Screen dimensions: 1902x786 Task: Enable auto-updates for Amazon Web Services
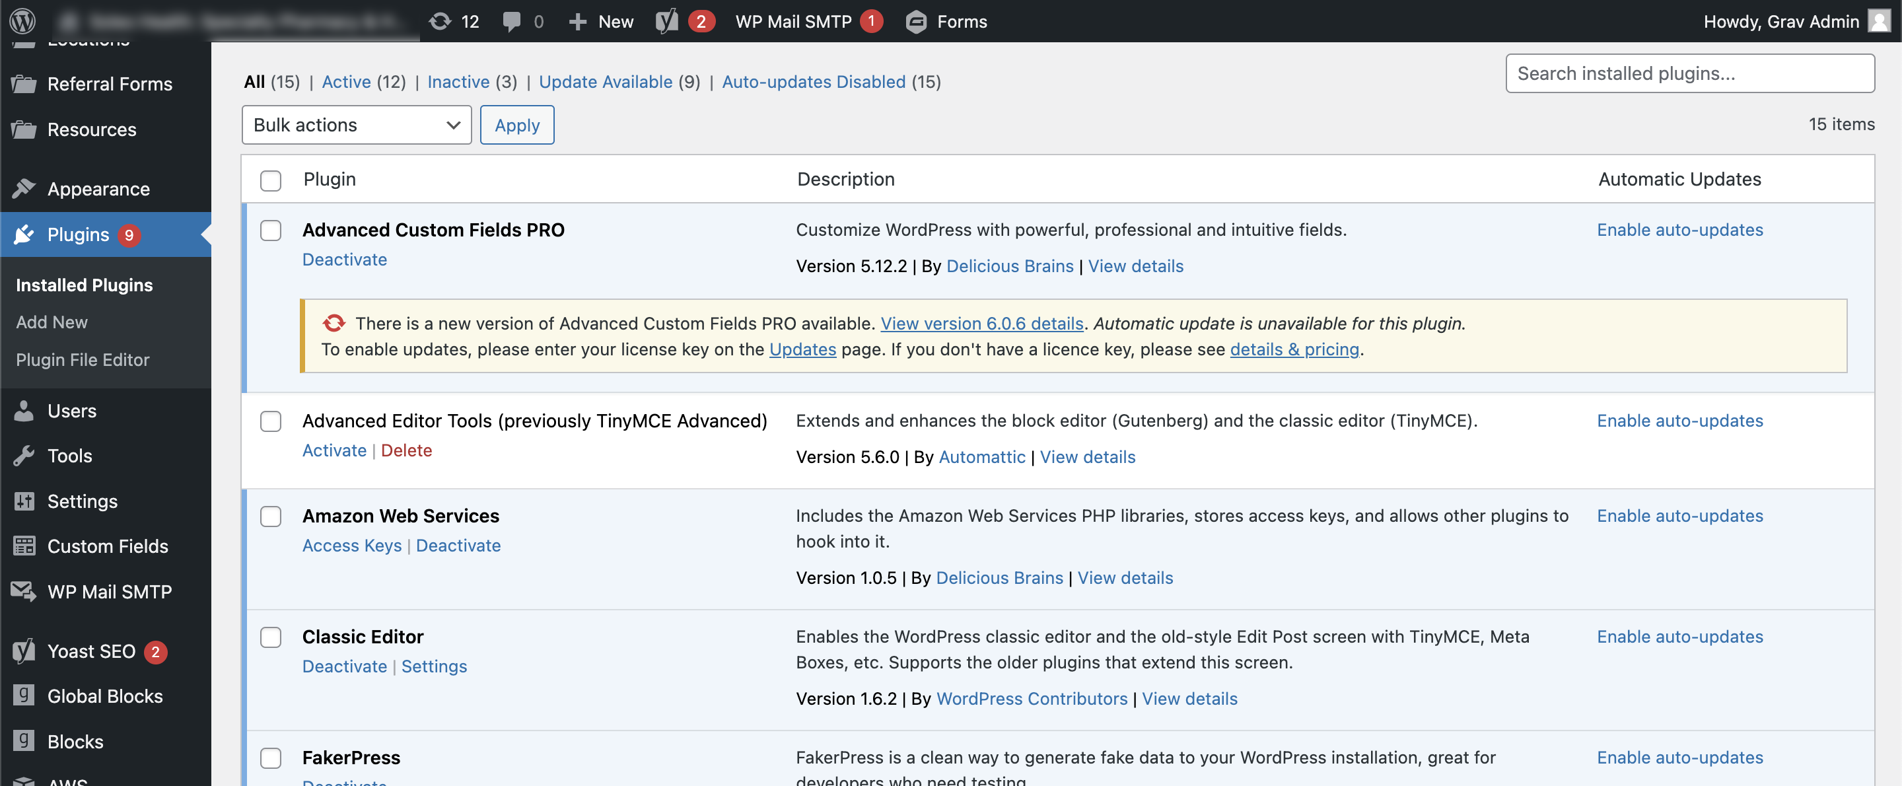tap(1679, 516)
